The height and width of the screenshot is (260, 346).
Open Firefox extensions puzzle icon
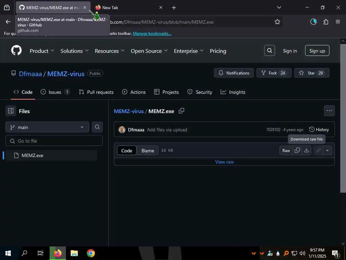click(x=326, y=22)
